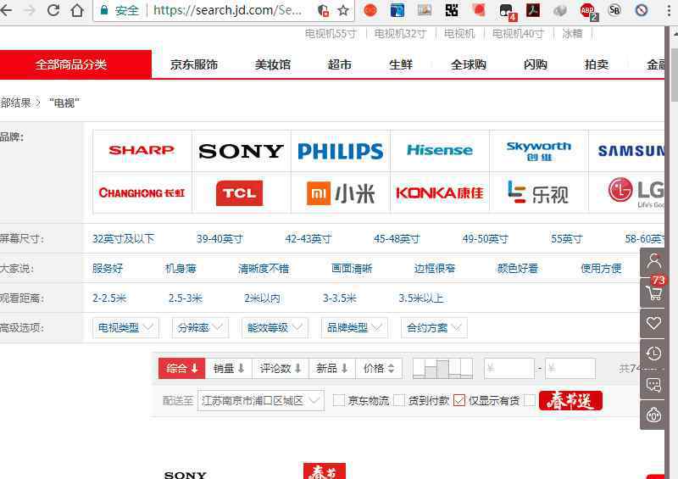The width and height of the screenshot is (678, 479).
Task: Go to 京东服饰 nav item
Action: [x=194, y=65]
